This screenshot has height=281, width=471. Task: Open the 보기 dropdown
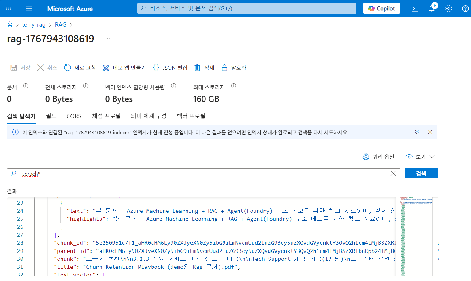420,157
